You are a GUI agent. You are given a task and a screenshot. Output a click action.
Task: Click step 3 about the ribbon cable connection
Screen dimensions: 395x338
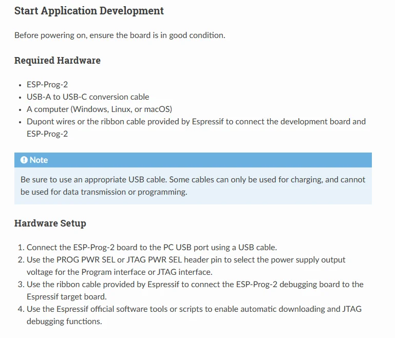point(195,291)
